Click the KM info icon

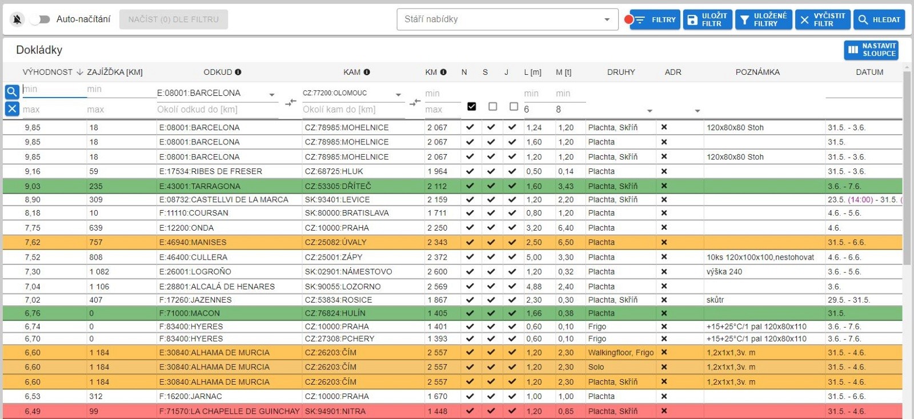443,72
